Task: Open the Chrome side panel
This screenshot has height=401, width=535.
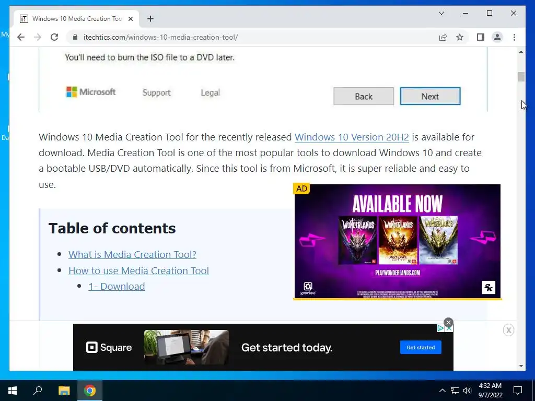Action: pyautogui.click(x=481, y=37)
